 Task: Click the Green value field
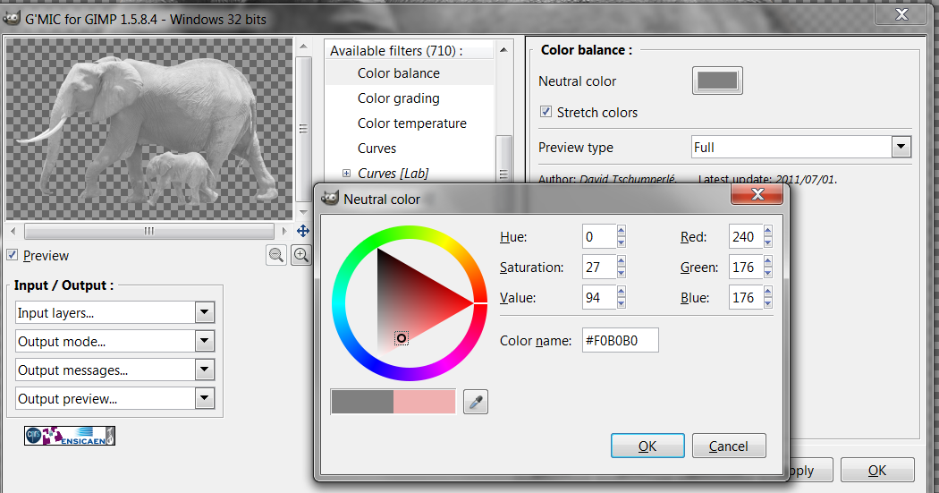746,268
